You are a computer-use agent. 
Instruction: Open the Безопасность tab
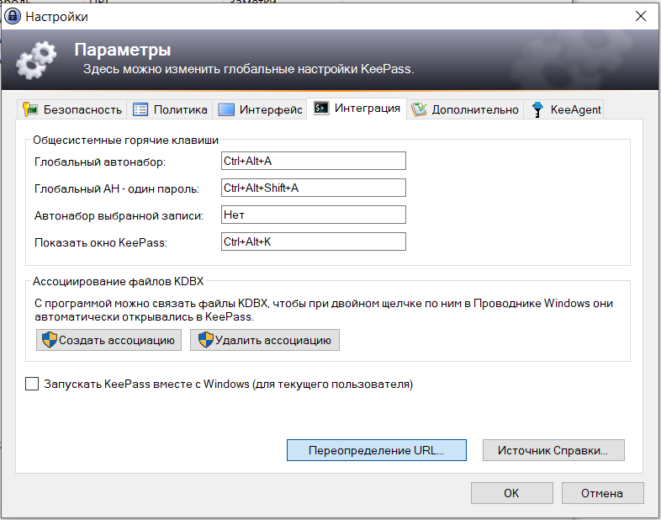pos(72,109)
